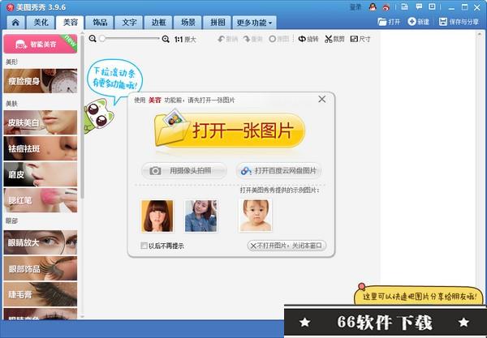Image resolution: width=487 pixels, height=338 pixels.
Task: Click the 打开 folder button
Action: click(x=389, y=22)
